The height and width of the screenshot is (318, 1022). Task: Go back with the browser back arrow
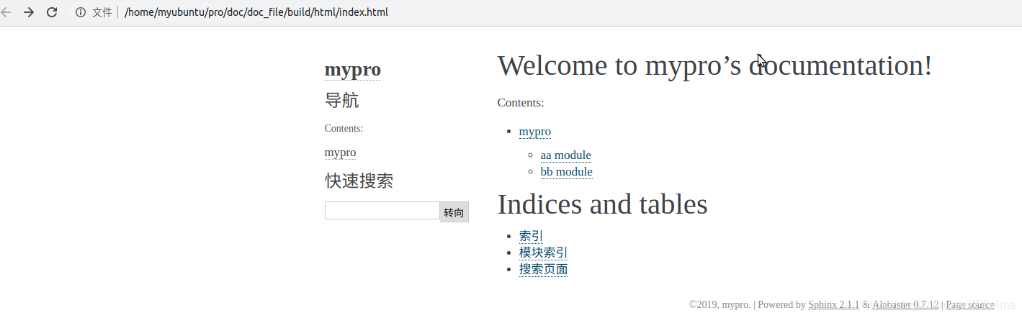pyautogui.click(x=6, y=12)
